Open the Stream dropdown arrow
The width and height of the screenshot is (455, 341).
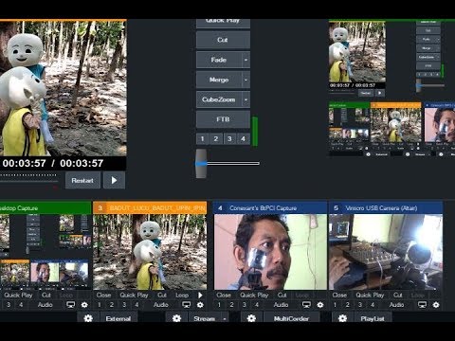(225, 318)
